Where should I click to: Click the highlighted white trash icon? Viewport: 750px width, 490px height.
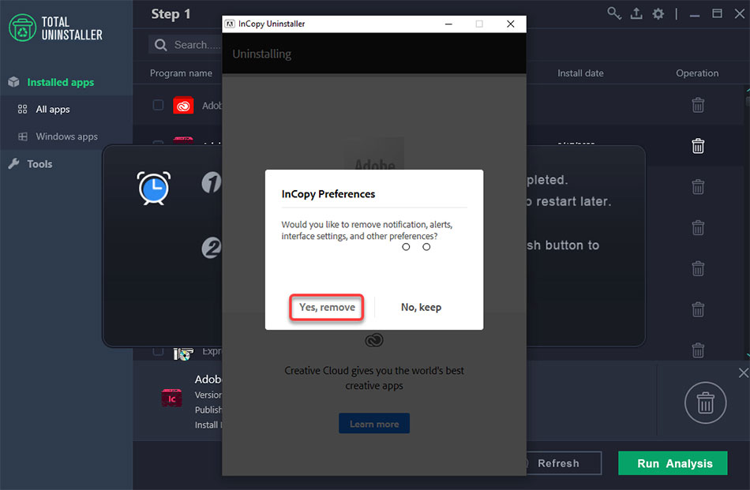tap(698, 146)
